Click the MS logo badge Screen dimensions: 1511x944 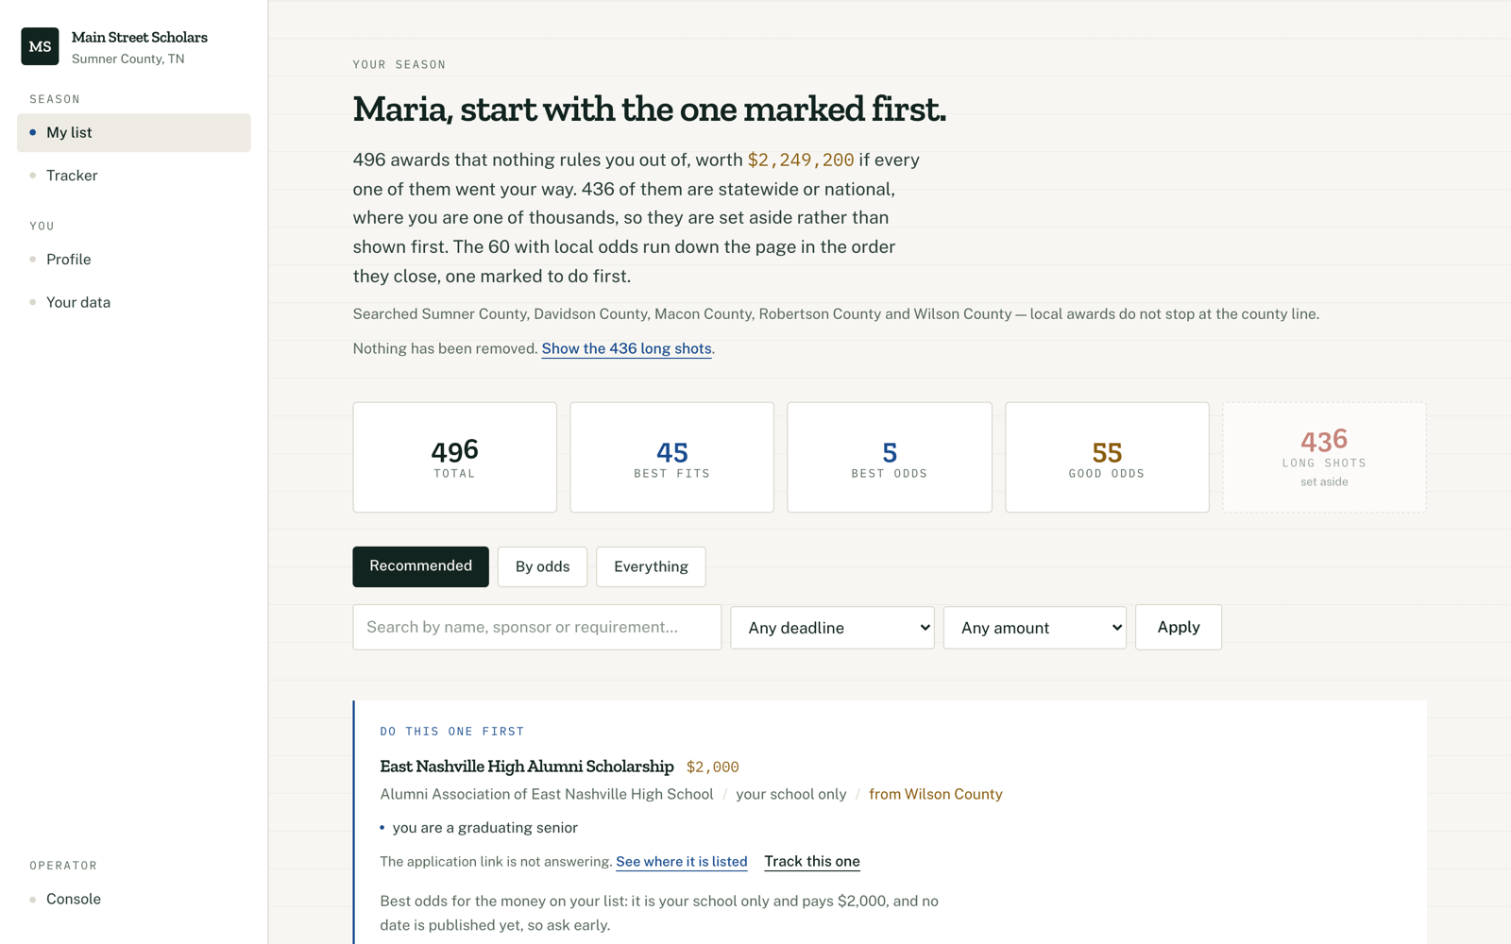tap(40, 46)
